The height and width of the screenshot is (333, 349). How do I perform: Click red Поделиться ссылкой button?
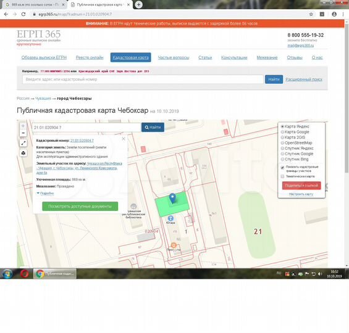pos(301,186)
